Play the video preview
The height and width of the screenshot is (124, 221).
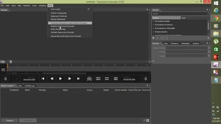(x=60, y=79)
